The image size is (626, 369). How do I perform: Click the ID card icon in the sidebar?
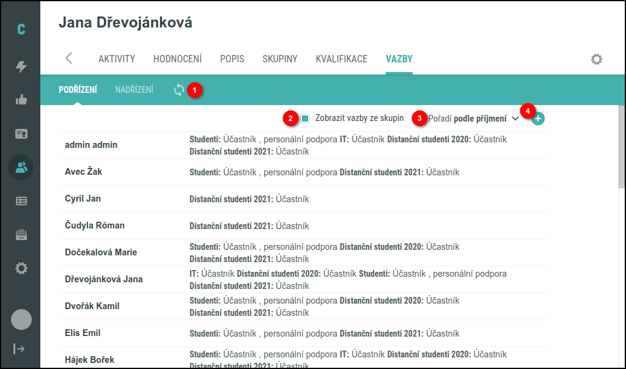point(21,134)
